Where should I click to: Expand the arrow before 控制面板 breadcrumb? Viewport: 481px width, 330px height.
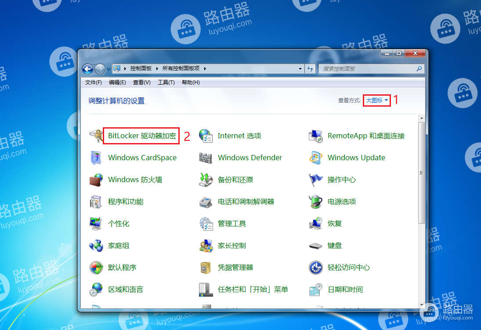(x=125, y=68)
